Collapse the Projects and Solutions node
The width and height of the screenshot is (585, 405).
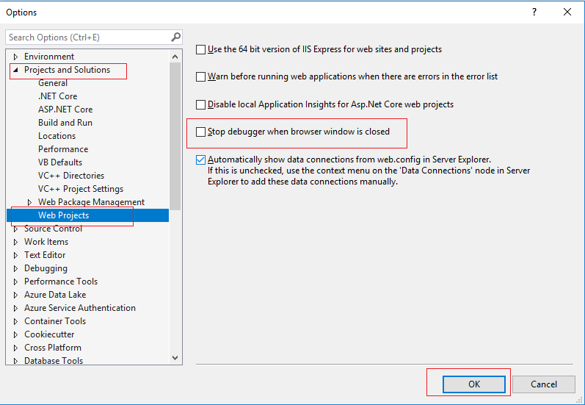(x=15, y=70)
